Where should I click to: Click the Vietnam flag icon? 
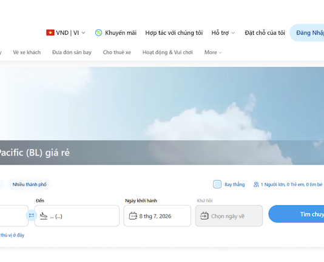(x=50, y=33)
